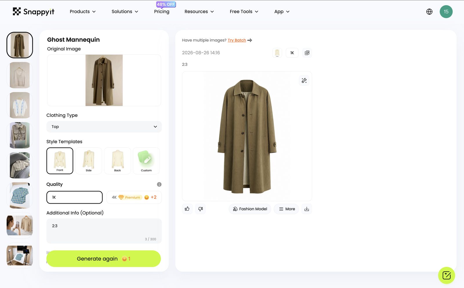Click the regenerate icon beside 1K badge
Image resolution: width=464 pixels, height=288 pixels.
pos(307,53)
